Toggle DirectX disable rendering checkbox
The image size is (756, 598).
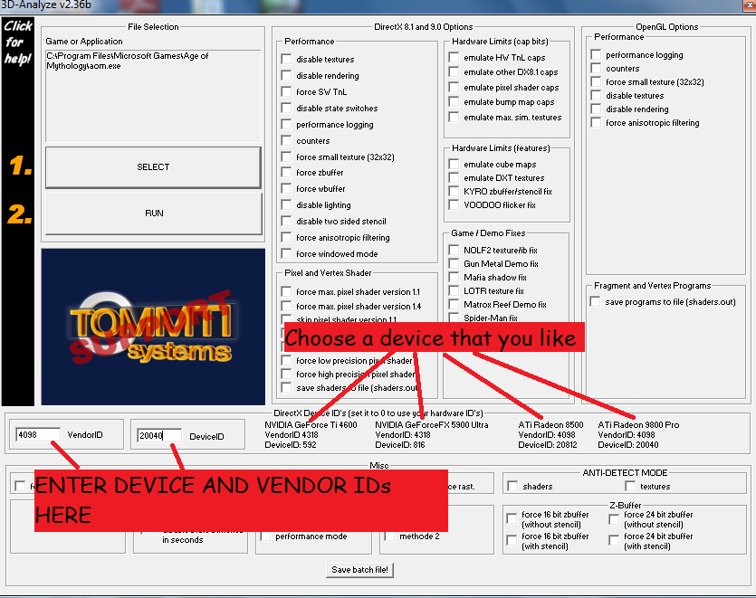coord(286,75)
